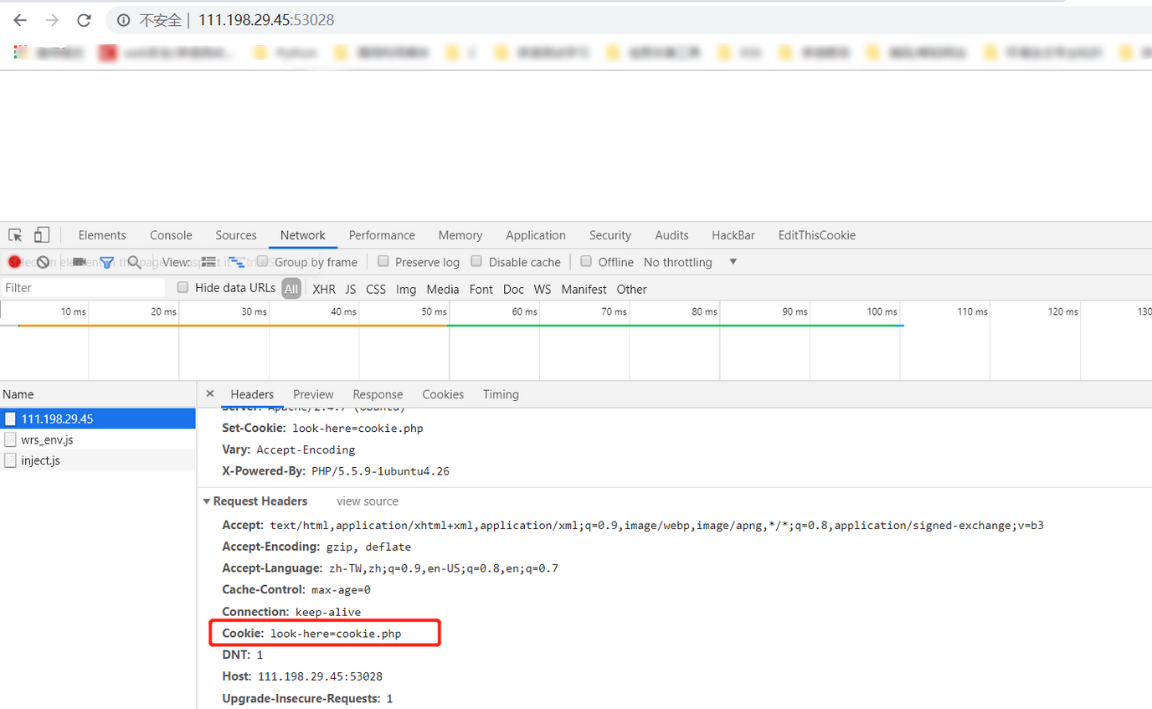Screen dimensions: 1152x709
Task: Click the Name column header
Action: [98, 394]
